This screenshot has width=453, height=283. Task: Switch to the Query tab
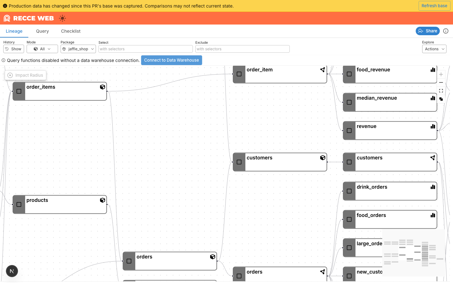click(x=42, y=31)
